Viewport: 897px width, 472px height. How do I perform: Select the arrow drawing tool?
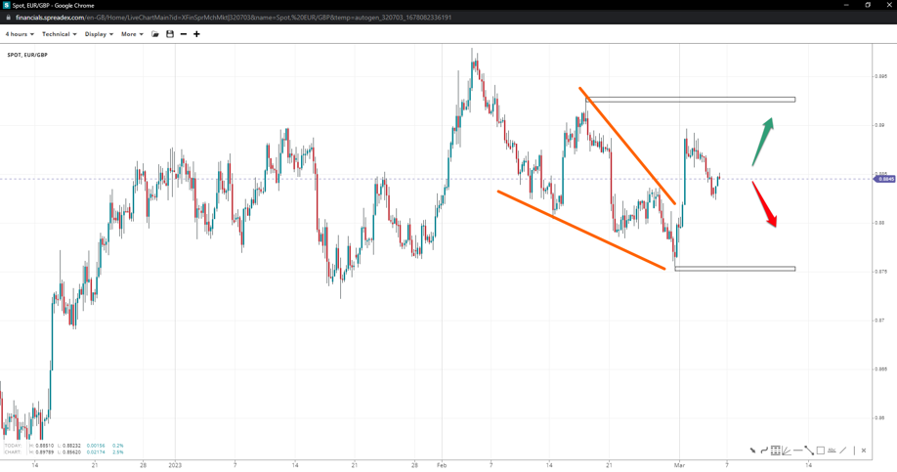752,451
